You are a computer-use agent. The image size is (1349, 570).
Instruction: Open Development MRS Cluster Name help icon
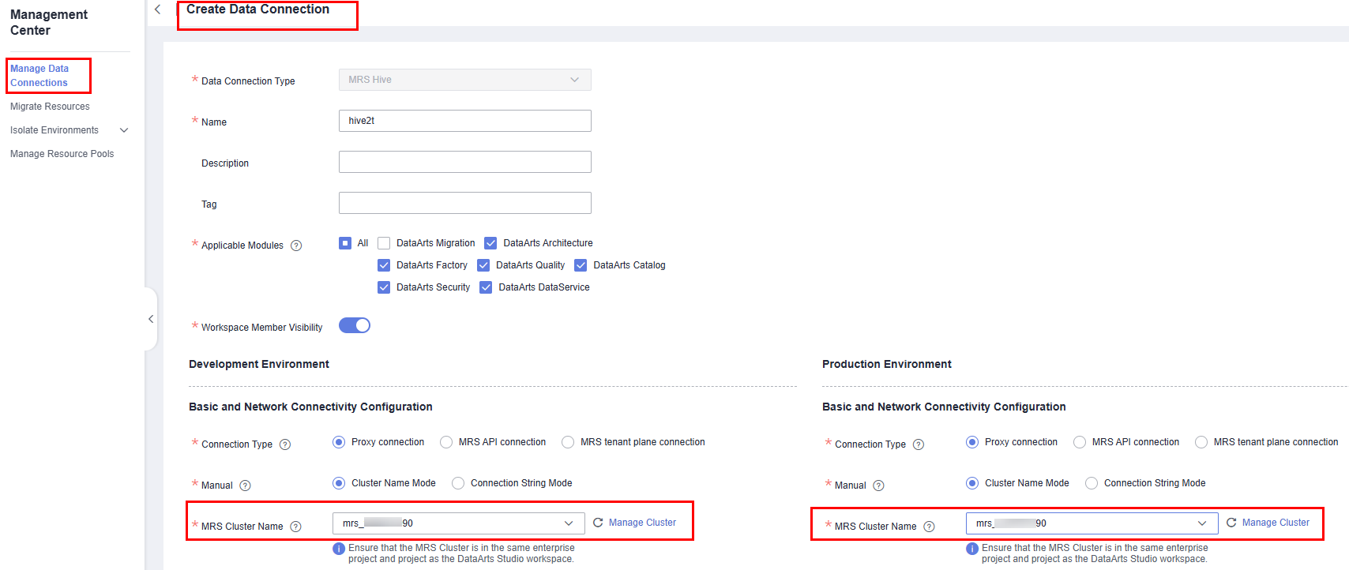(x=295, y=527)
